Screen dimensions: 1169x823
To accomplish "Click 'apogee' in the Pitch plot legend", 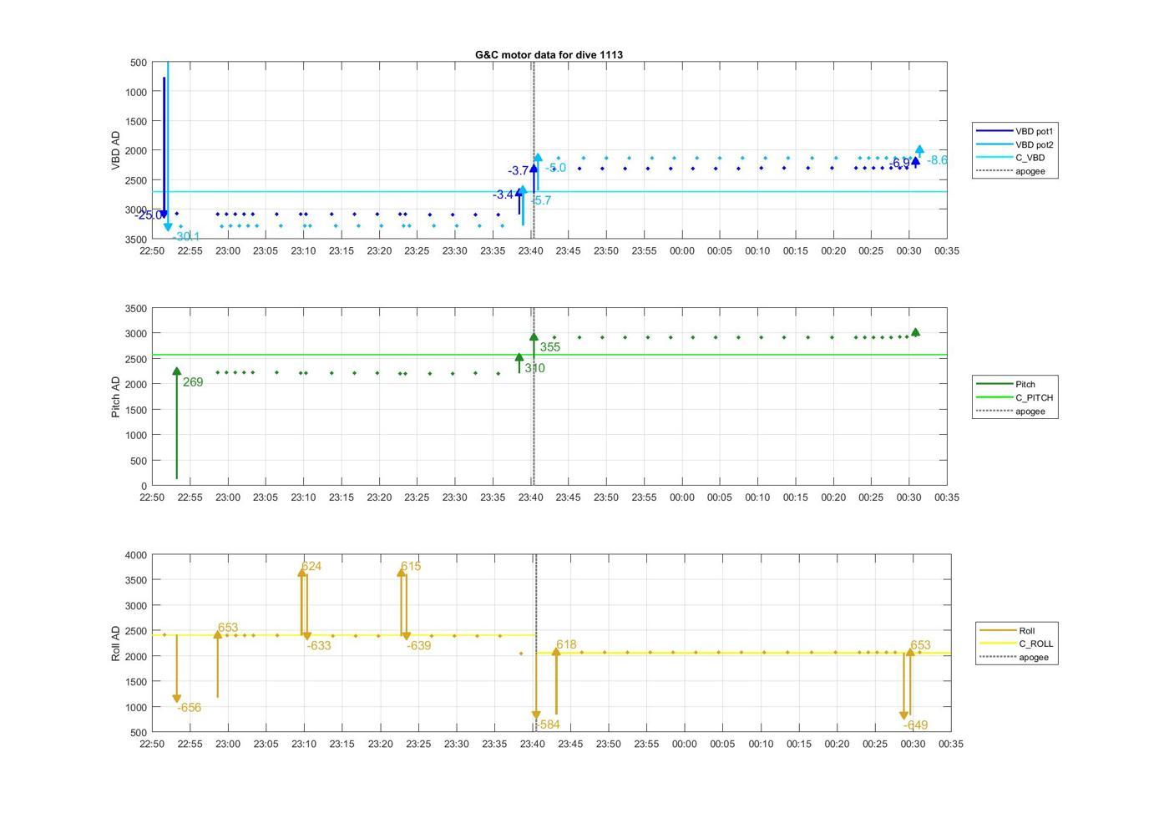I will [x=1030, y=411].
